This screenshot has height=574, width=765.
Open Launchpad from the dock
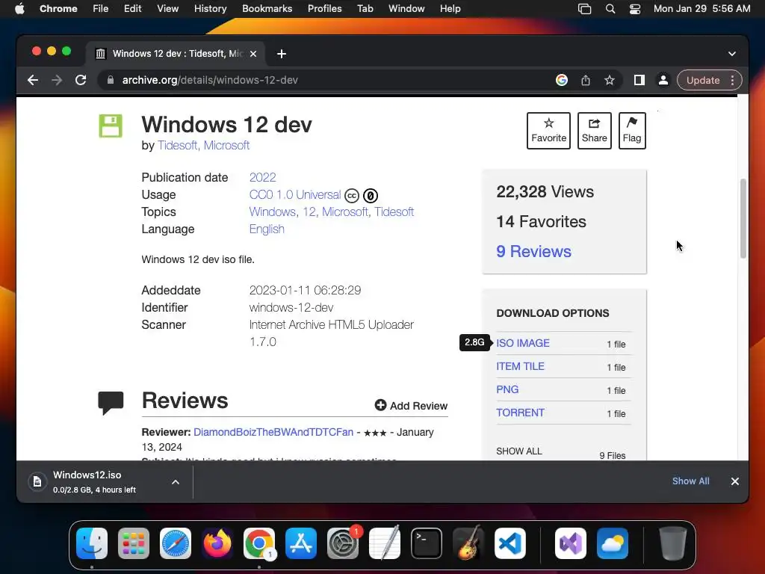[134, 543]
